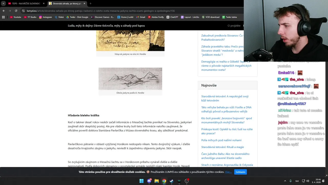Click the Vstup do jaskyne sketch image

pos(130,41)
